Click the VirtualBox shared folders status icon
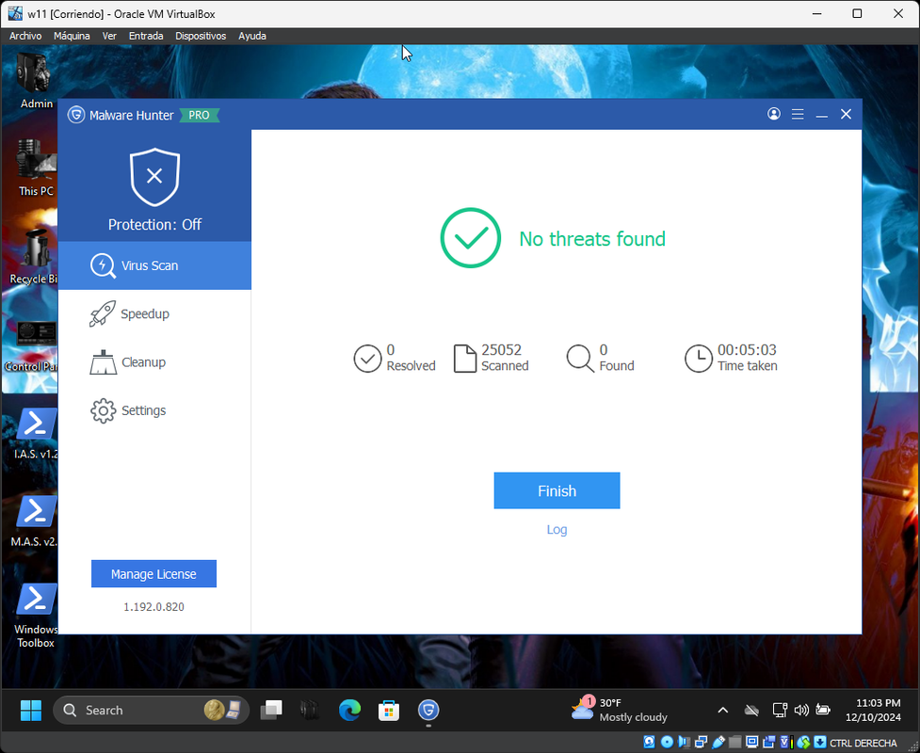The image size is (920, 753). pyautogui.click(x=734, y=742)
